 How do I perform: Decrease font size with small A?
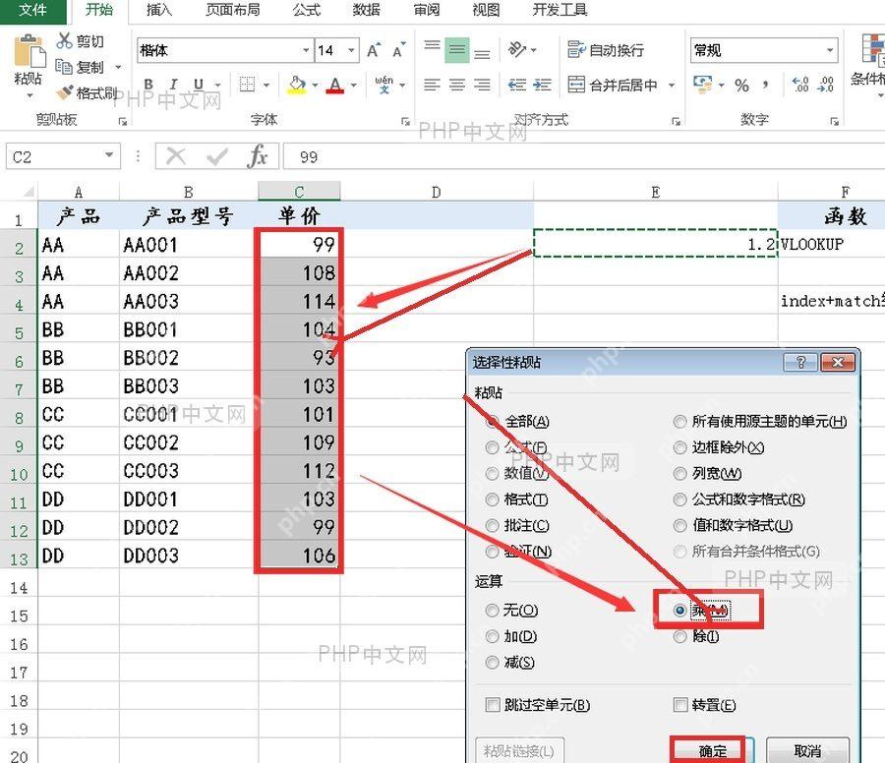[399, 50]
